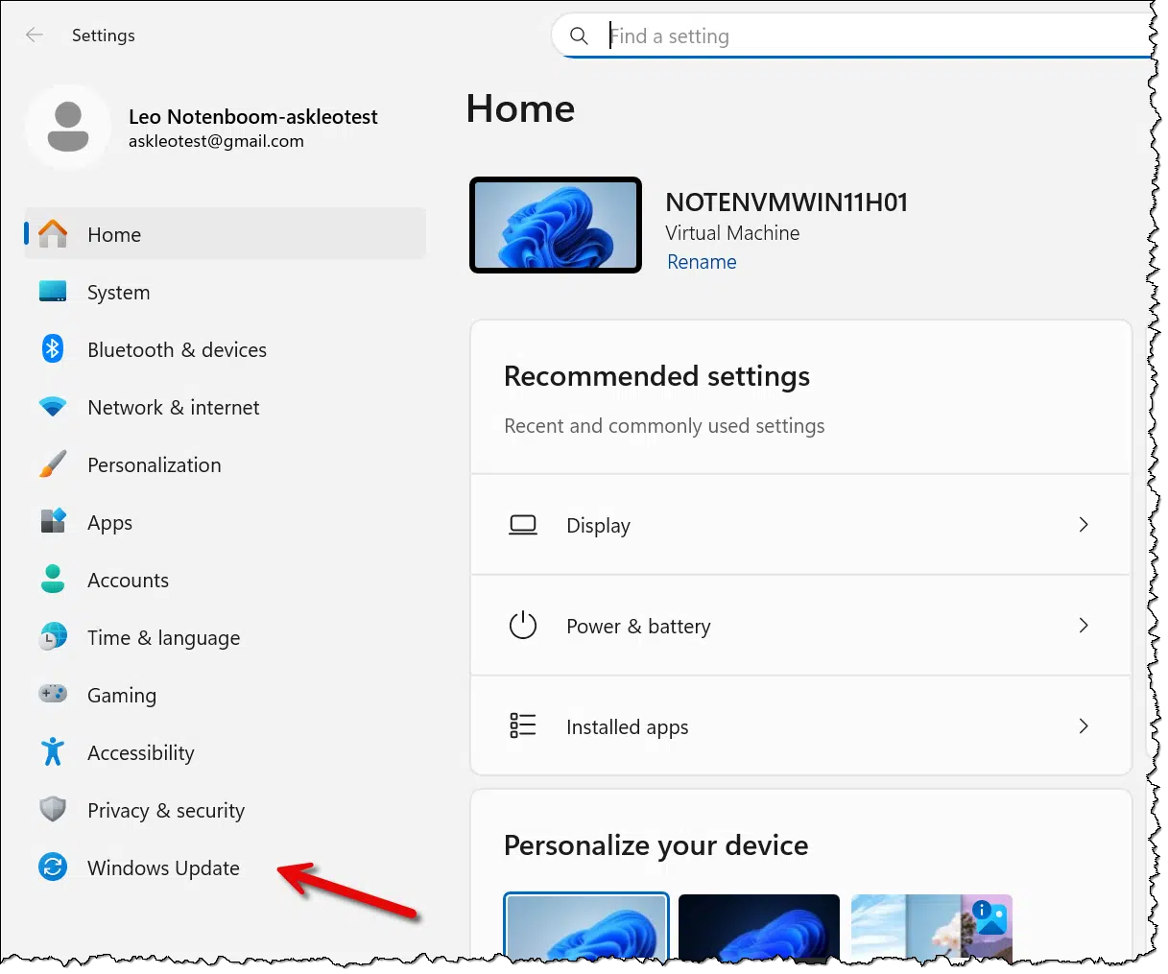Click the Display laptop icon

click(x=523, y=525)
